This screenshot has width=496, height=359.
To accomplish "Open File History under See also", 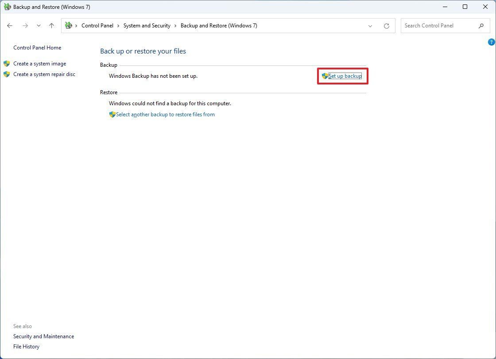I will 26,346.
